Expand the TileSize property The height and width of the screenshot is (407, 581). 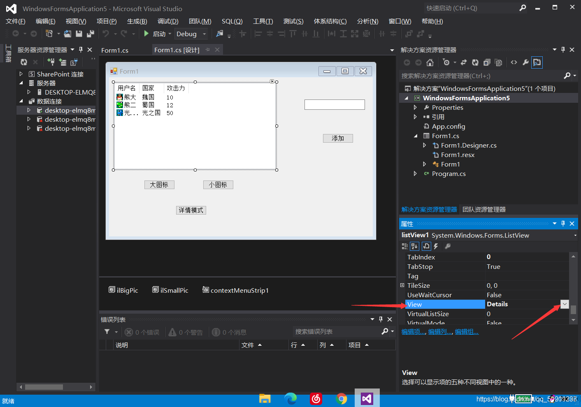tap(402, 285)
